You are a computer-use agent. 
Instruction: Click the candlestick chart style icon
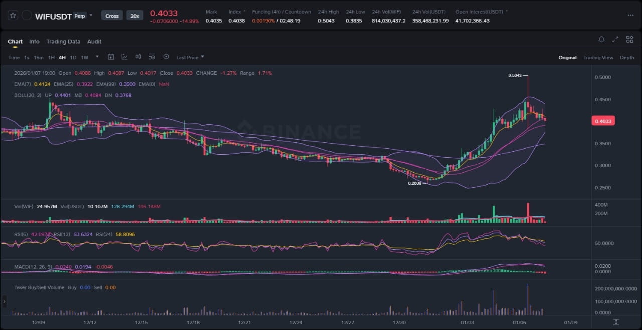coord(138,57)
